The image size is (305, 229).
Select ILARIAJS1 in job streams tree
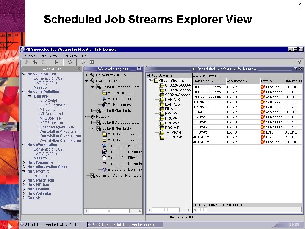(x=173, y=104)
